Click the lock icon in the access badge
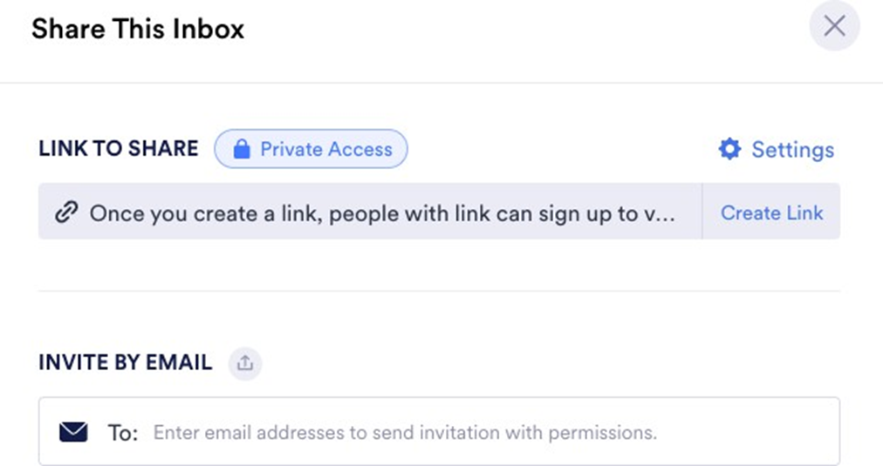This screenshot has width=883, height=466. click(242, 150)
